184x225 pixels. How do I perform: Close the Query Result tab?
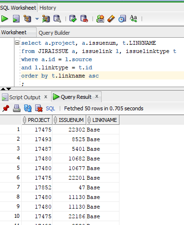[x=97, y=96]
